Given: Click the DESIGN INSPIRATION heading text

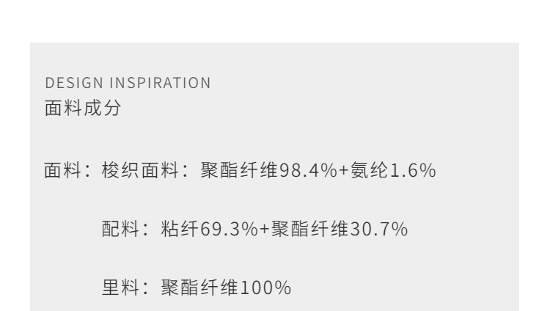Looking at the screenshot, I should [x=126, y=84].
